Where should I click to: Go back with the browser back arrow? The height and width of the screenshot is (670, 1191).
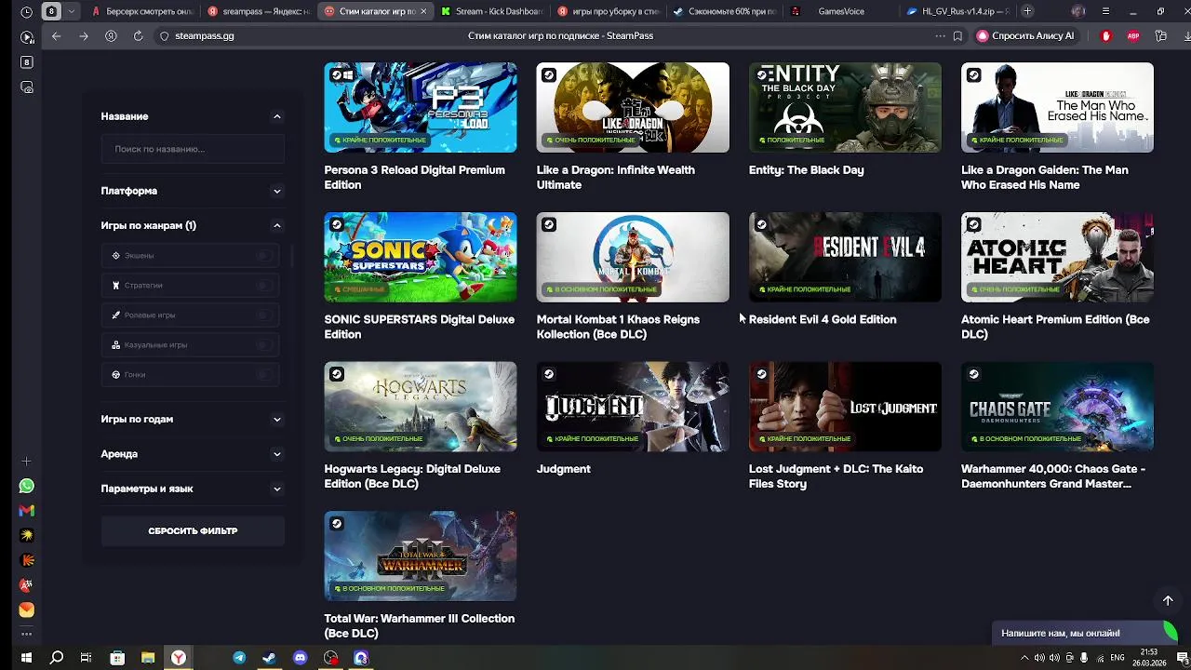pos(56,35)
